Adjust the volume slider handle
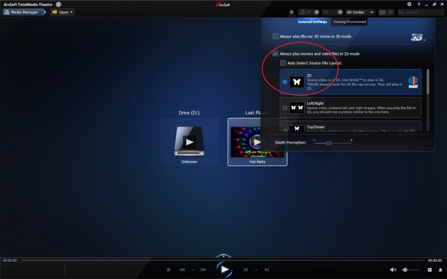Viewport: 447px width, 279px height. pyautogui.click(x=405, y=269)
